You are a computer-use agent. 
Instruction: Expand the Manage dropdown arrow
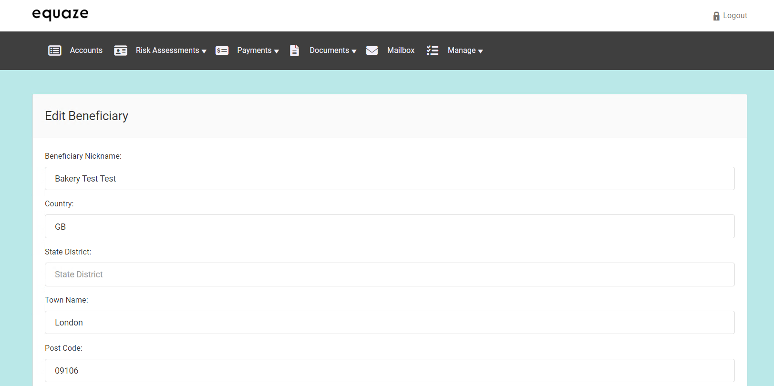[480, 51]
